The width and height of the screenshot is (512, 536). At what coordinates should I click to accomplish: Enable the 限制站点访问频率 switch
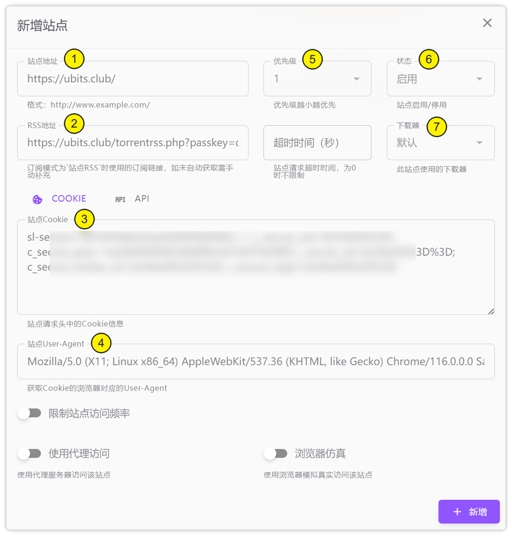[29, 413]
